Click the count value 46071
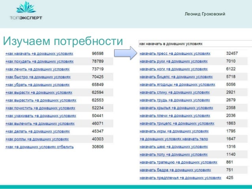The height and width of the screenshot is (189, 252). point(98,124)
